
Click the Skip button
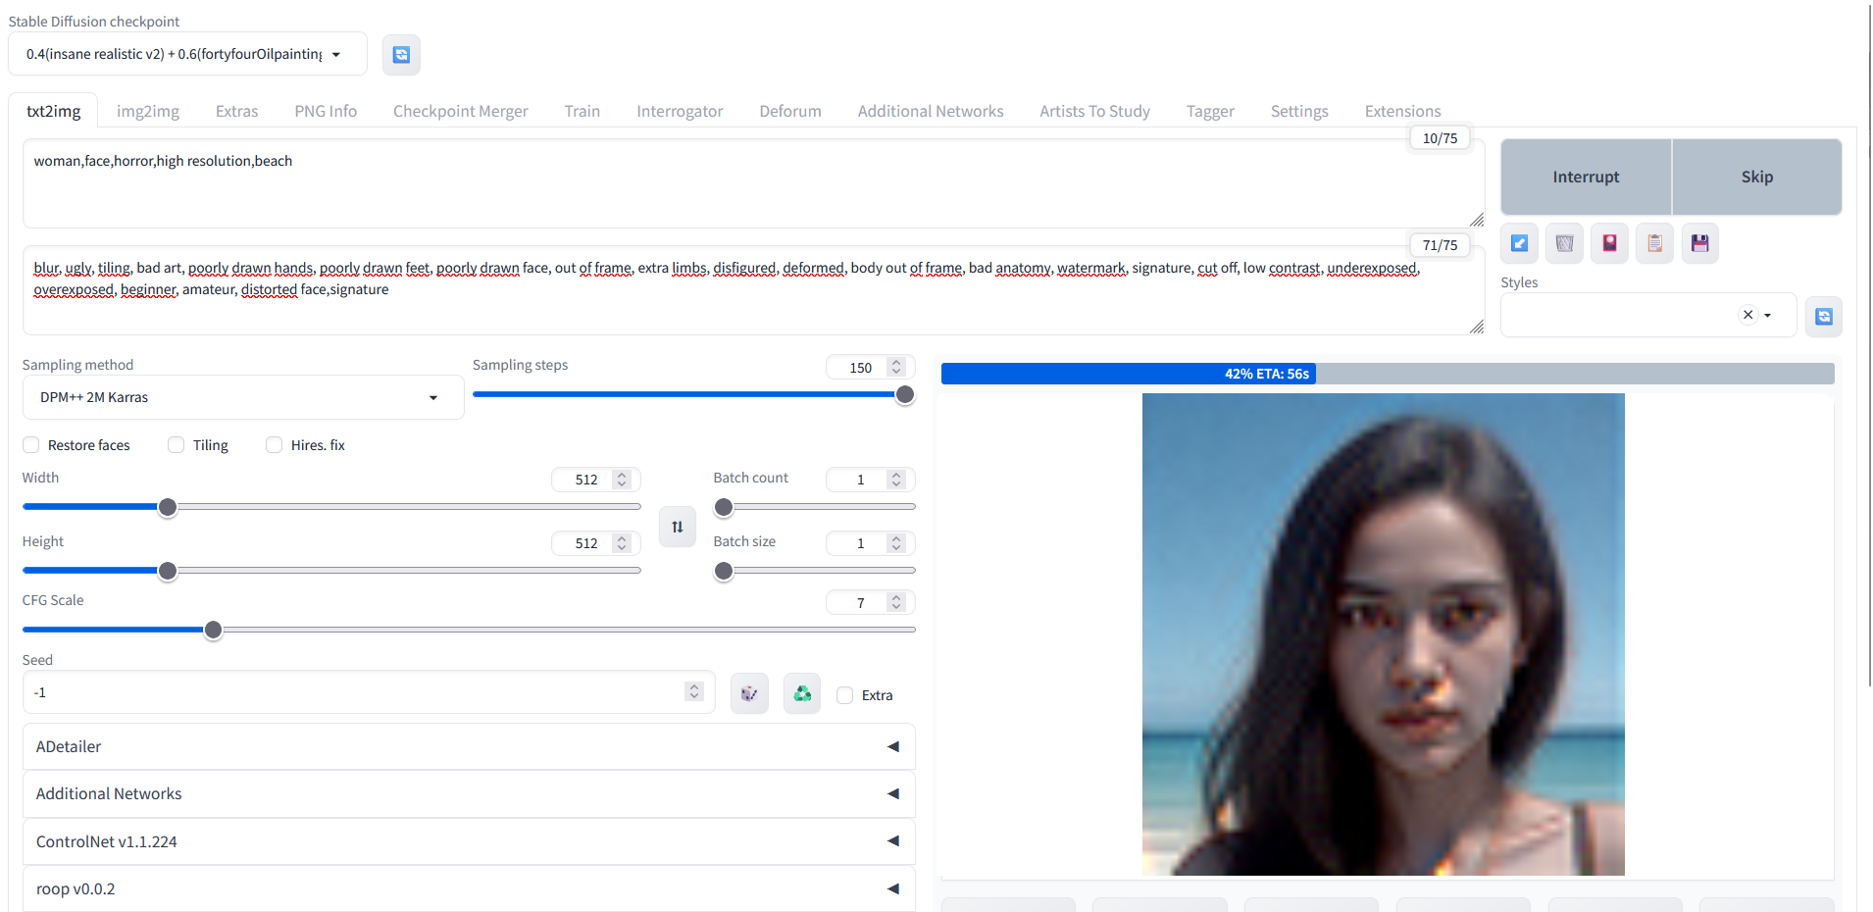click(1756, 177)
